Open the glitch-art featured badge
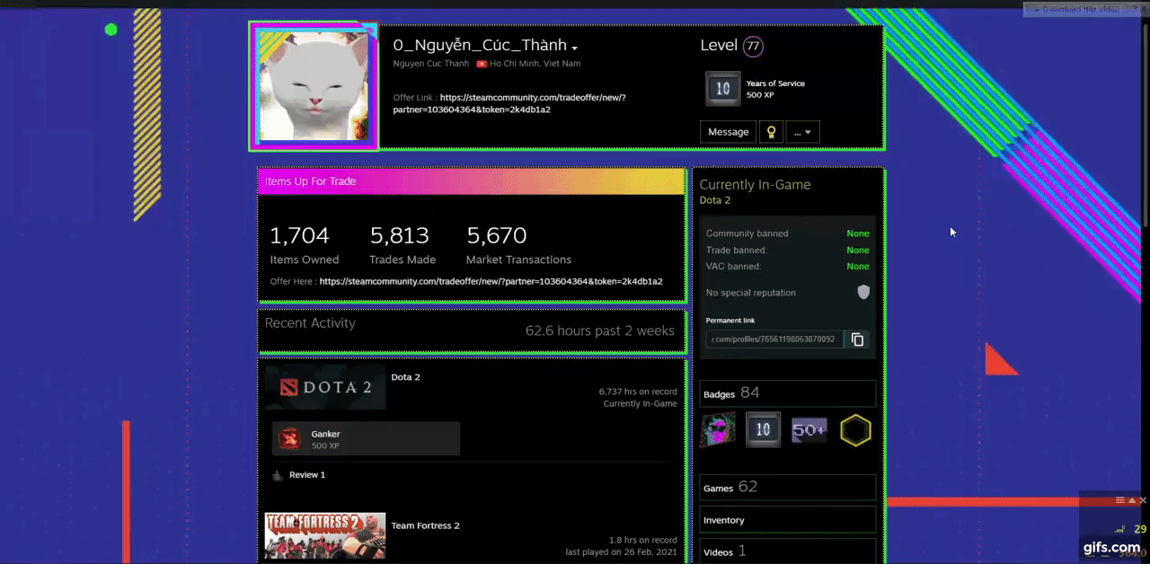1150x564 pixels. tap(718, 430)
